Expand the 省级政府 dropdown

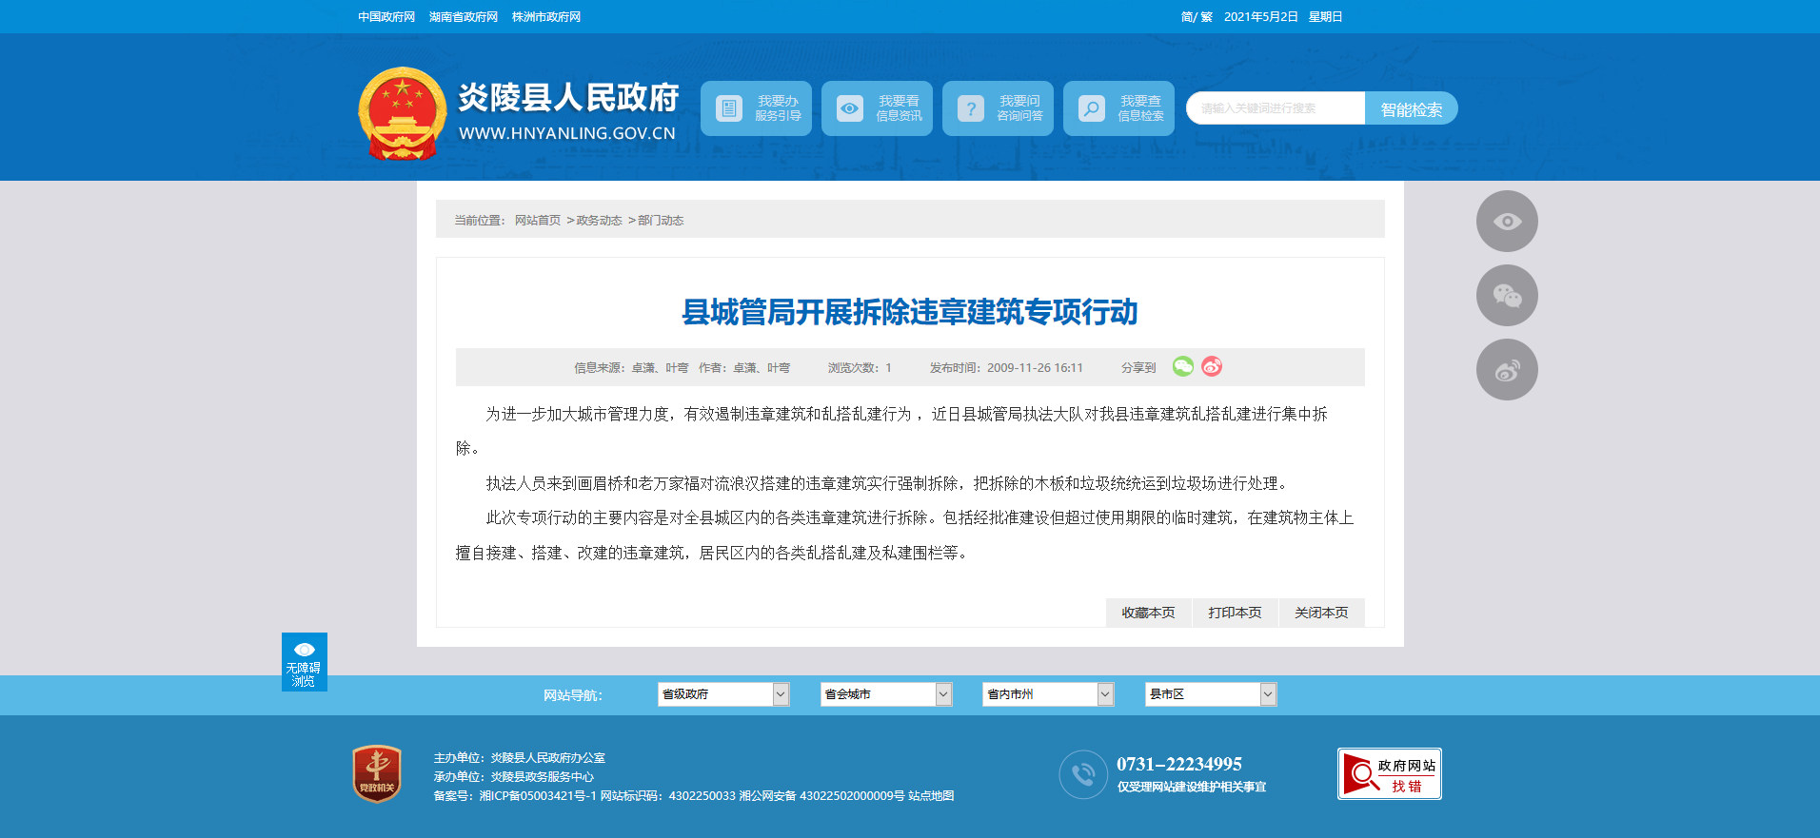click(x=722, y=694)
